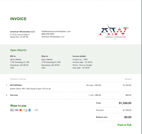The width and height of the screenshot is (142, 134).
Task: Select the Kiehl's Ultra Facial Cream description
Action: (30, 89)
